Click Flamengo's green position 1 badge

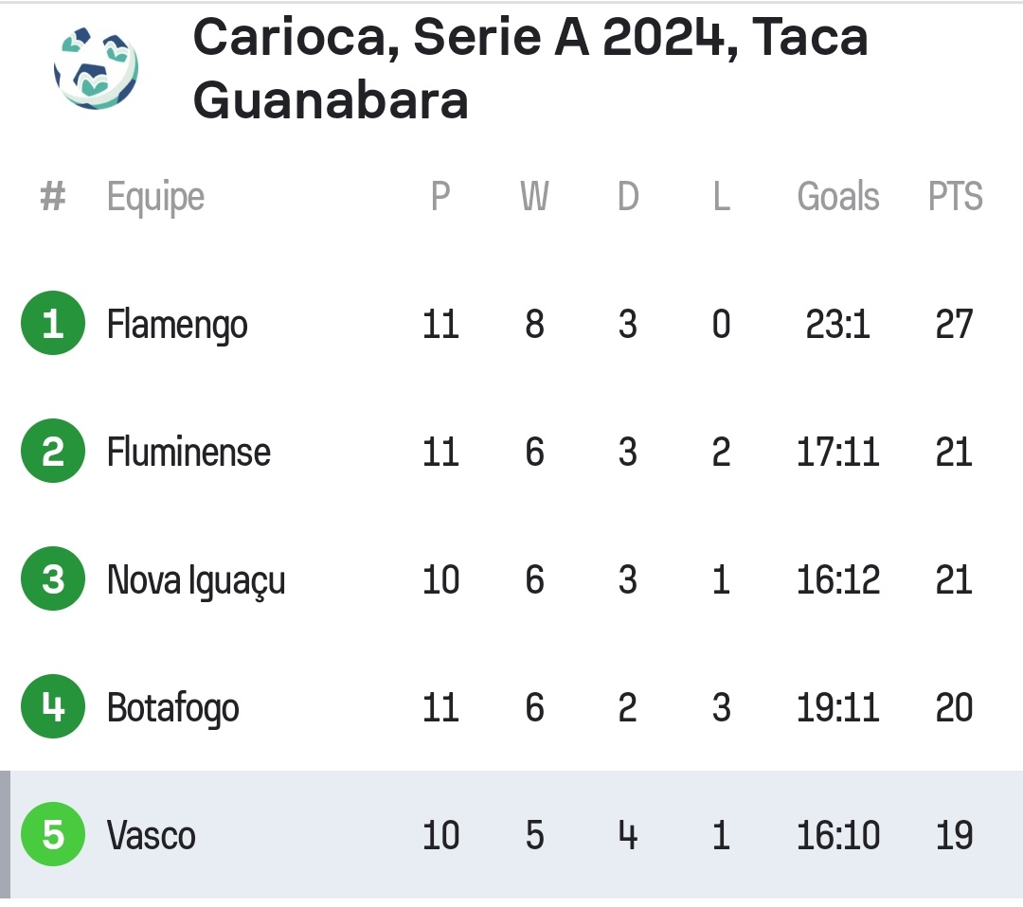[53, 324]
